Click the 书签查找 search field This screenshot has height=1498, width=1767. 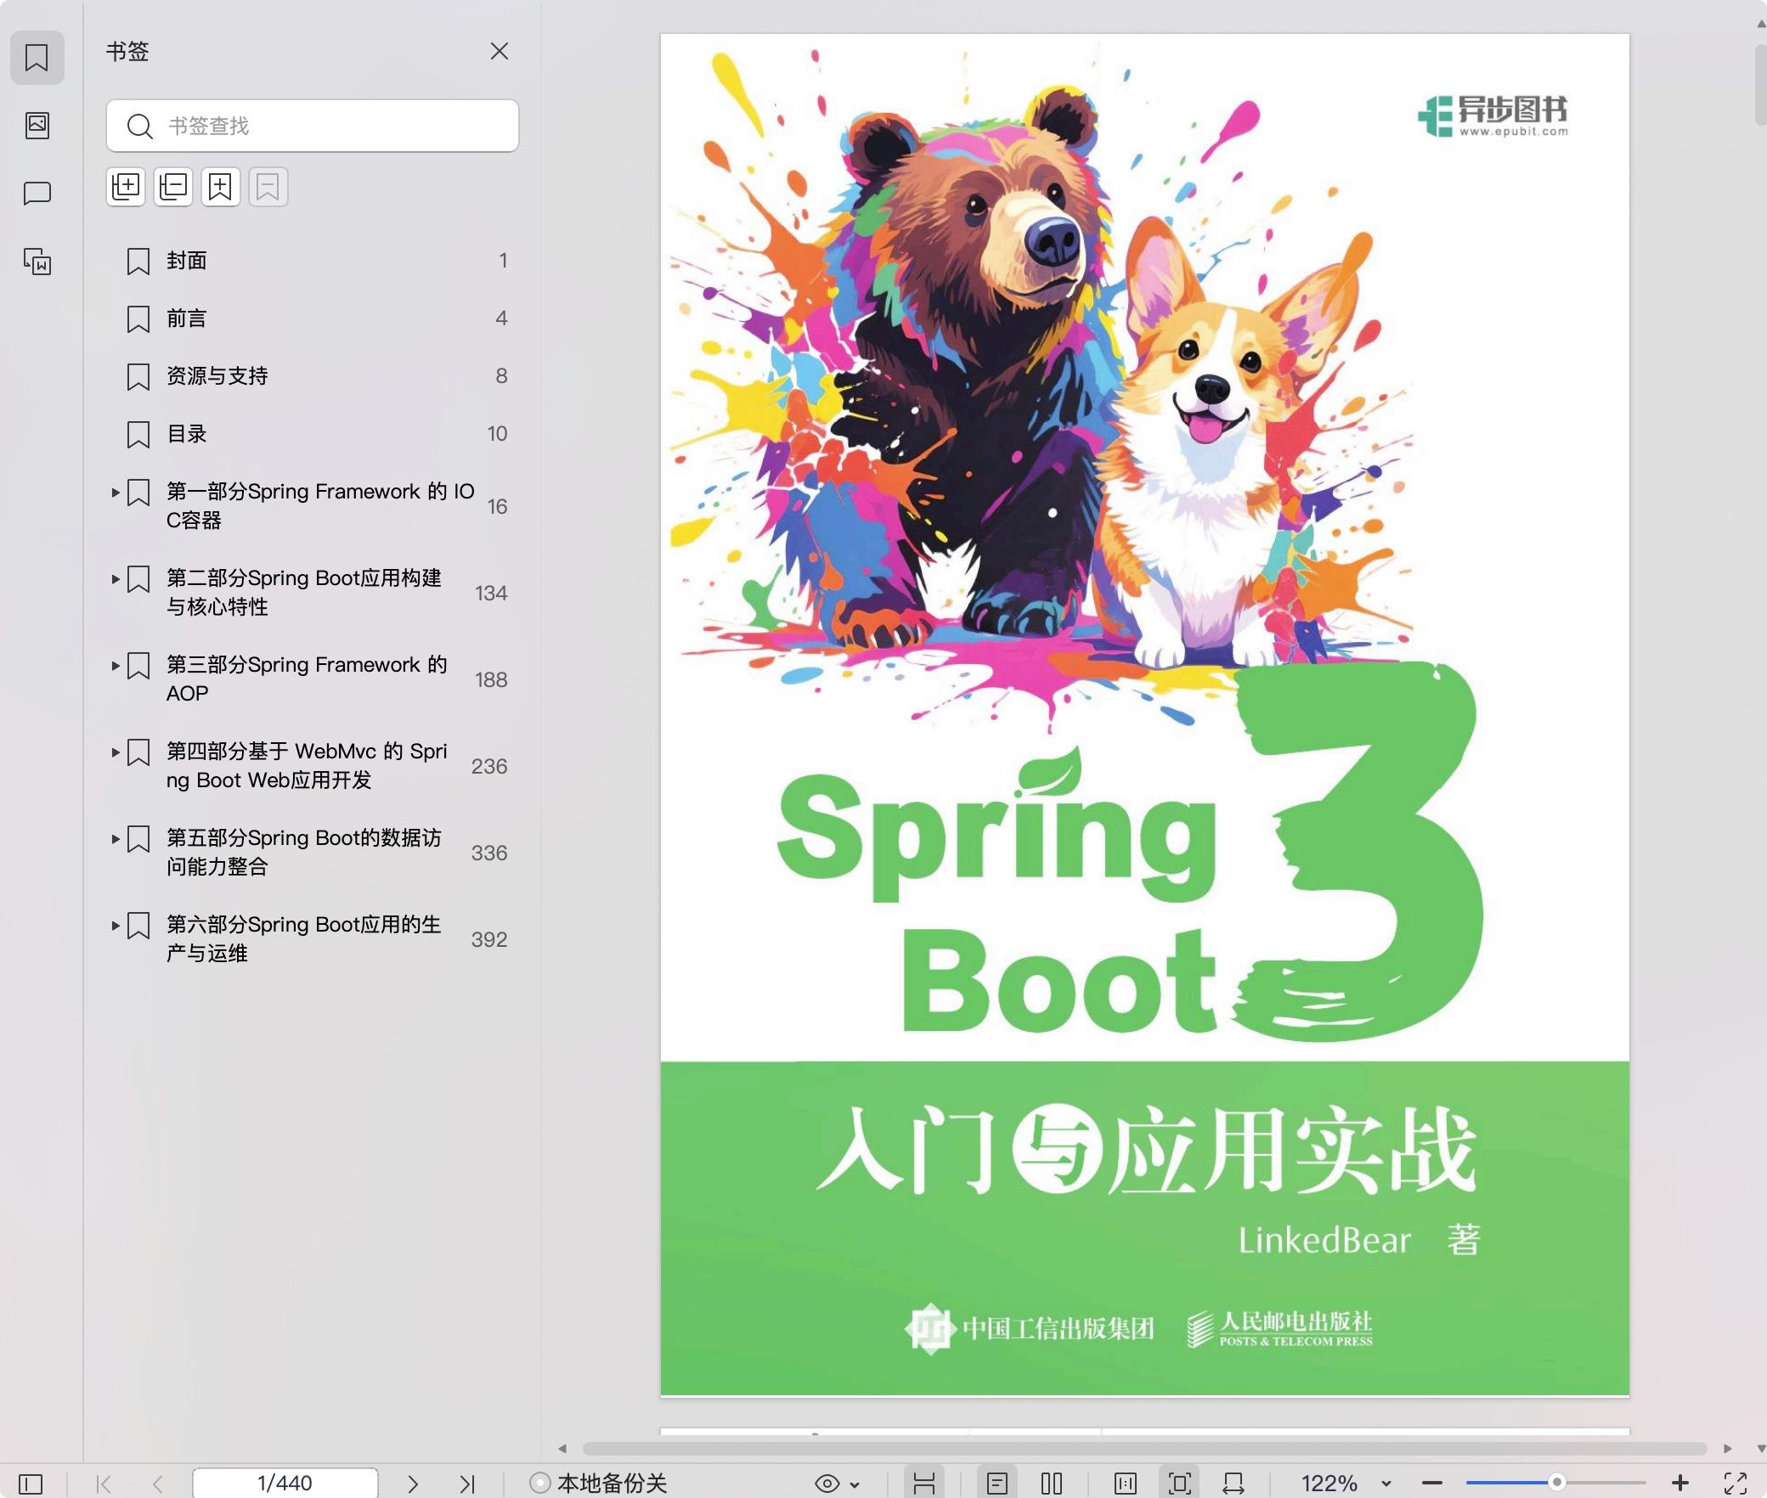tap(331, 127)
